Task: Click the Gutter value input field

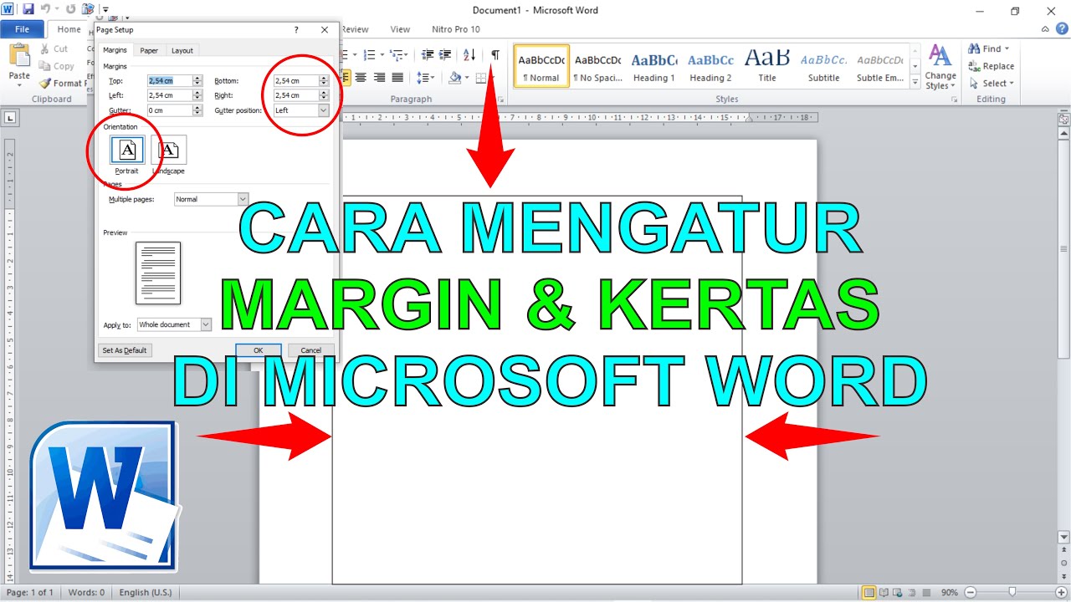Action: point(170,110)
